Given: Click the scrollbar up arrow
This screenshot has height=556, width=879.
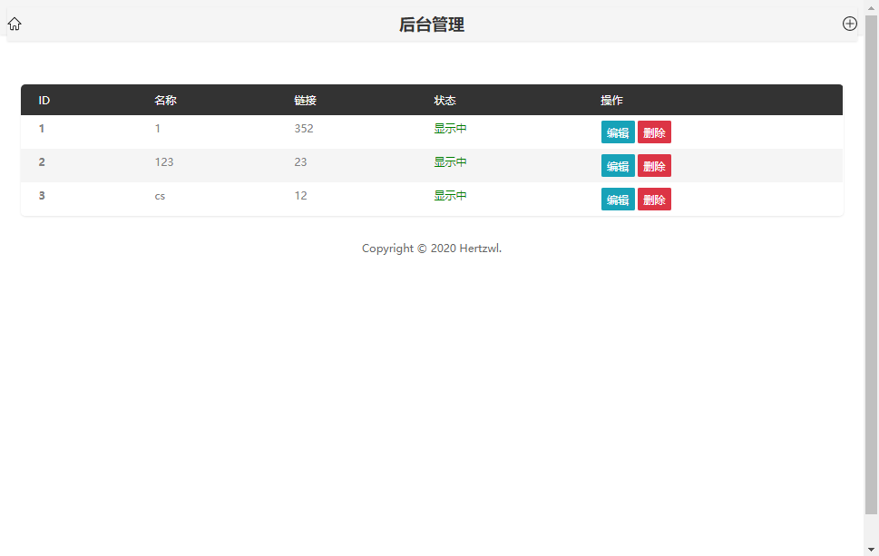Looking at the screenshot, I should (872, 6).
